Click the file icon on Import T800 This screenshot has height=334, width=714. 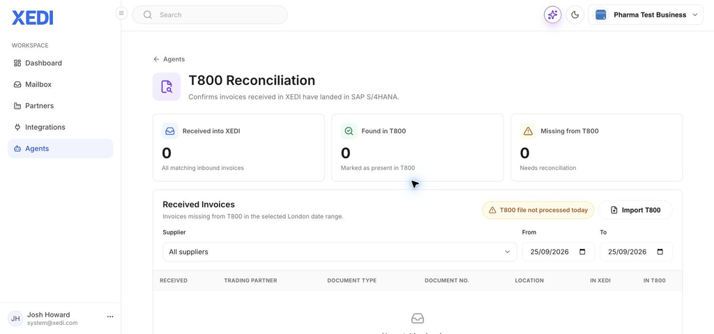pyautogui.click(x=614, y=210)
